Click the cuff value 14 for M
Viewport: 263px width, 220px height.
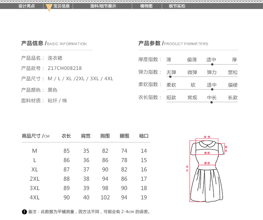144,151
